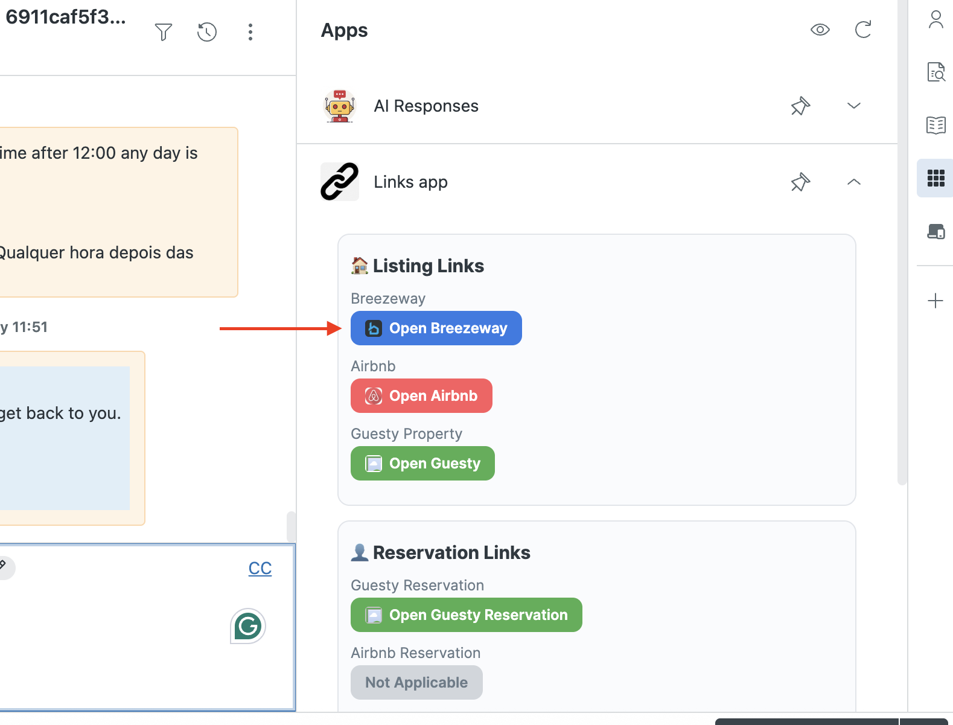The height and width of the screenshot is (725, 953).
Task: Open the conversation history clock icon
Action: (x=207, y=31)
